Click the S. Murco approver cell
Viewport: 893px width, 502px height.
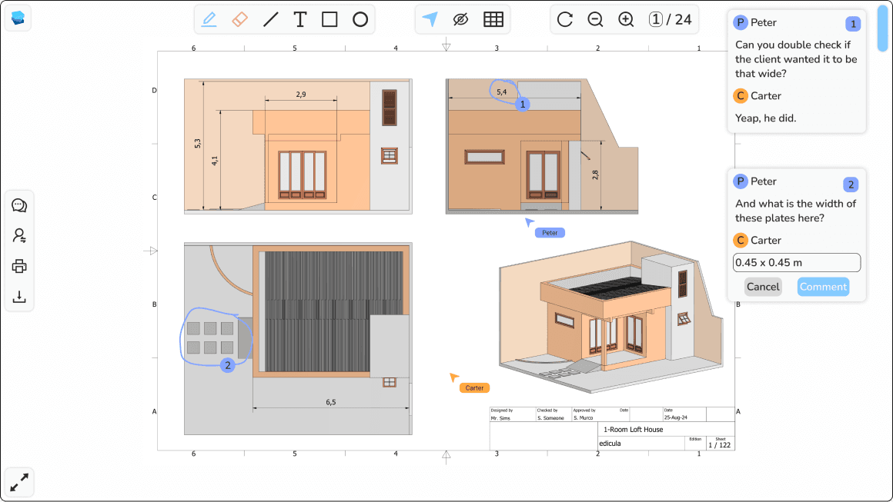(x=584, y=418)
